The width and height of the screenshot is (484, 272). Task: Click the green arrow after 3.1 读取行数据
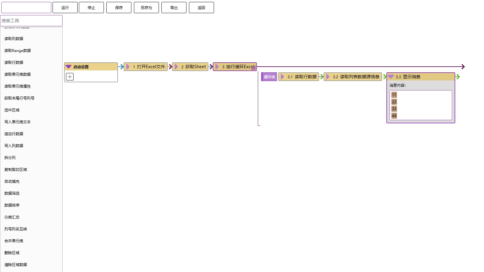321,77
